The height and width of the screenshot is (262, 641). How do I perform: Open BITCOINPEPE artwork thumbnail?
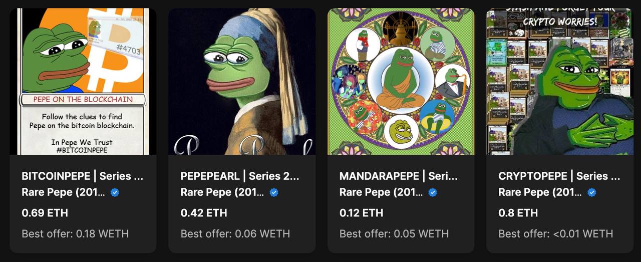coord(83,81)
